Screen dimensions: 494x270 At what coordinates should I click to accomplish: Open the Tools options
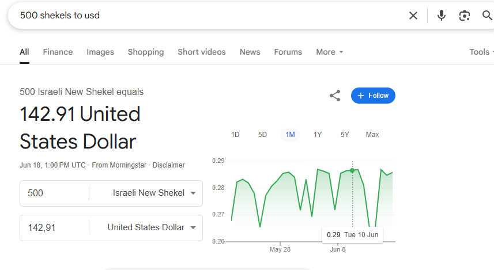coord(481,52)
